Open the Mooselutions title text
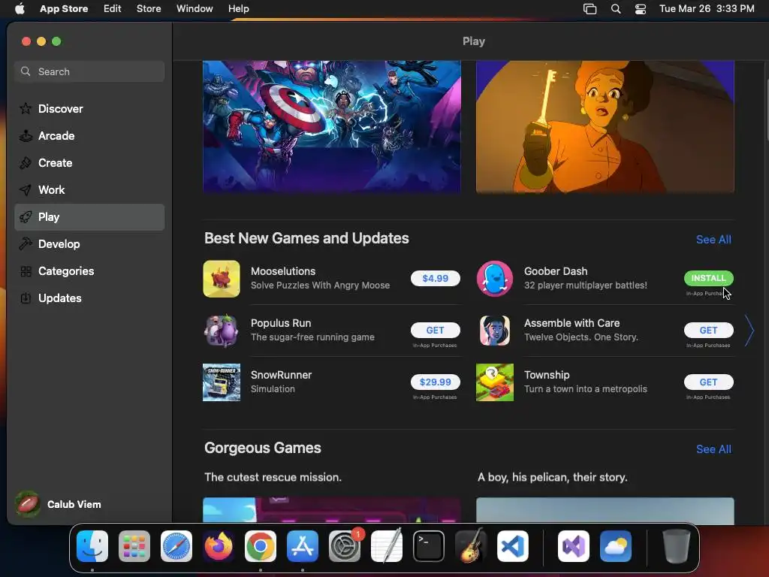Screen dimensions: 769x577 (283, 271)
